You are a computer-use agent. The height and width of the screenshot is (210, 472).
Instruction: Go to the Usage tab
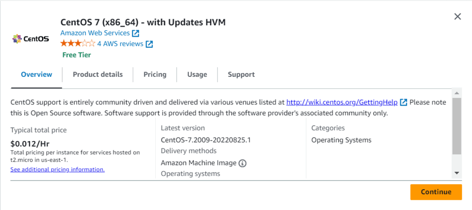coord(197,74)
